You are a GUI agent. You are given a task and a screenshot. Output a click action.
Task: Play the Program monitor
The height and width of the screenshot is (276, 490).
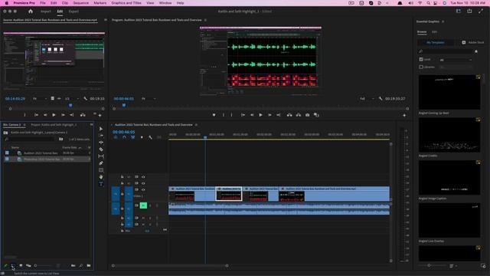click(x=260, y=115)
